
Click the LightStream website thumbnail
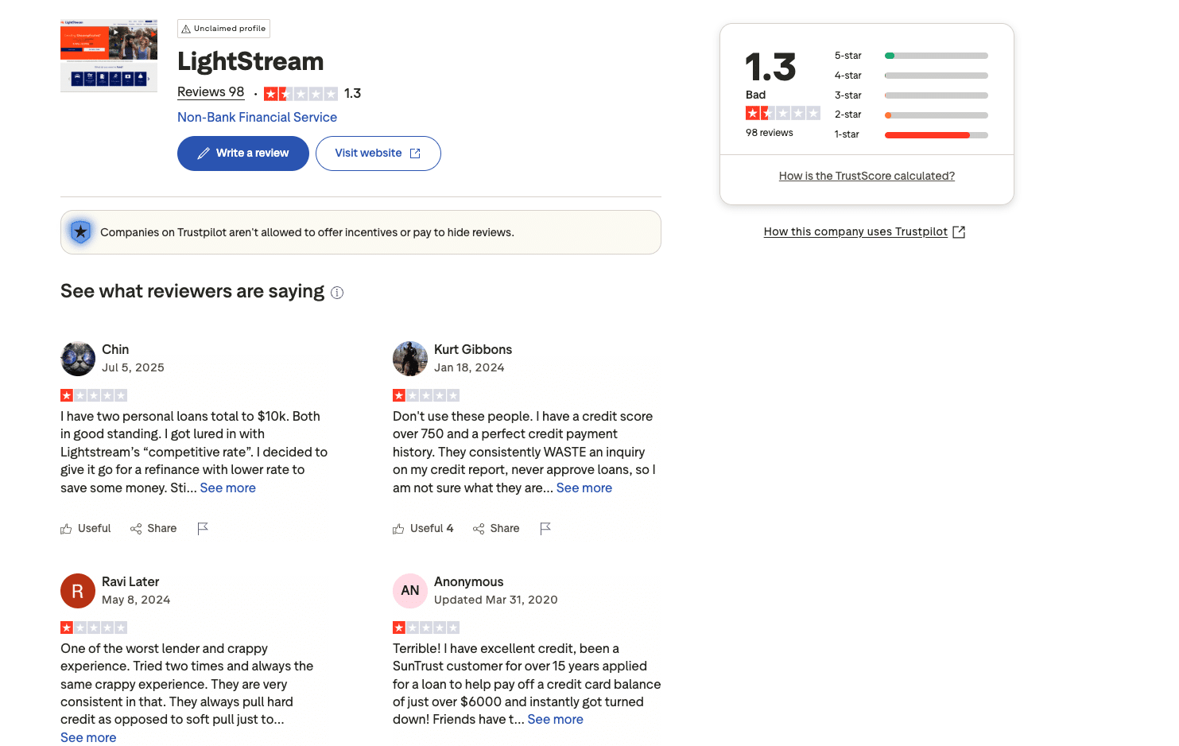[x=108, y=55]
